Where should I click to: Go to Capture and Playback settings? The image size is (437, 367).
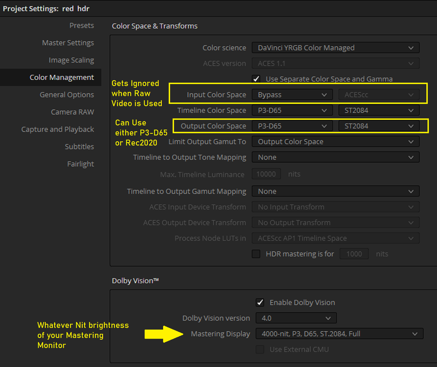pyautogui.click(x=57, y=129)
